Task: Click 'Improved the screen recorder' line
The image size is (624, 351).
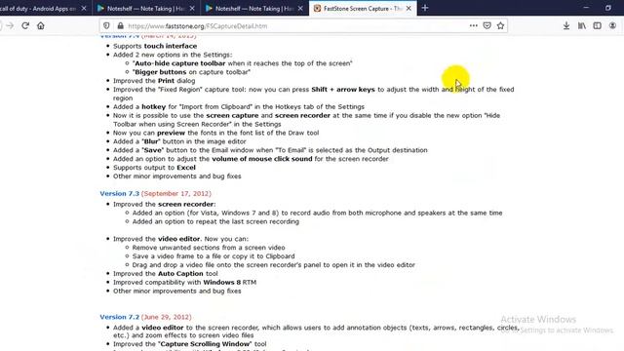Action: 165,204
